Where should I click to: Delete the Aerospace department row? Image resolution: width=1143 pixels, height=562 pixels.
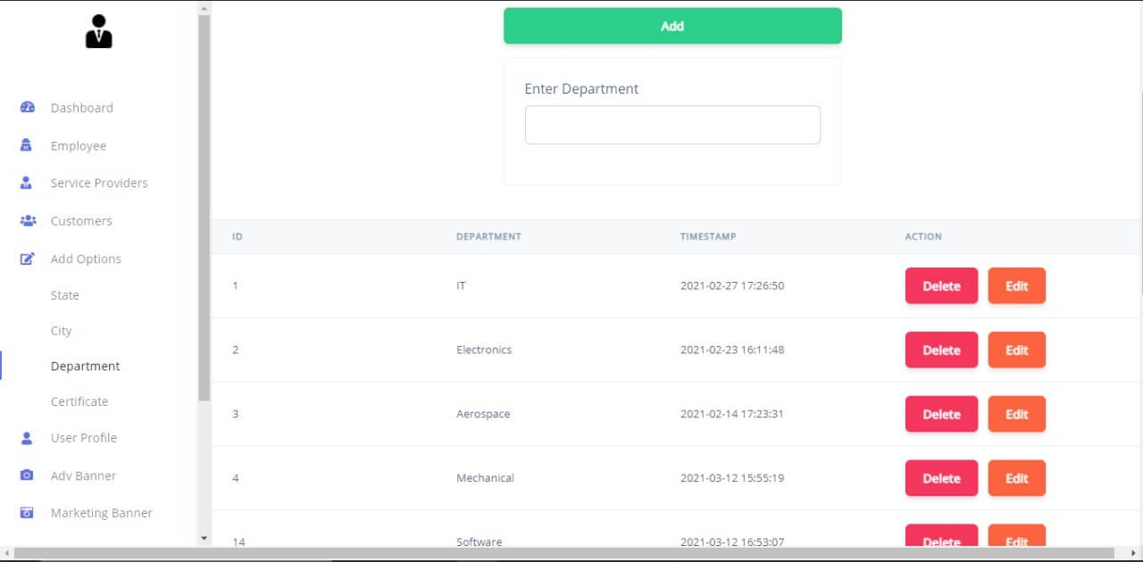[941, 415]
